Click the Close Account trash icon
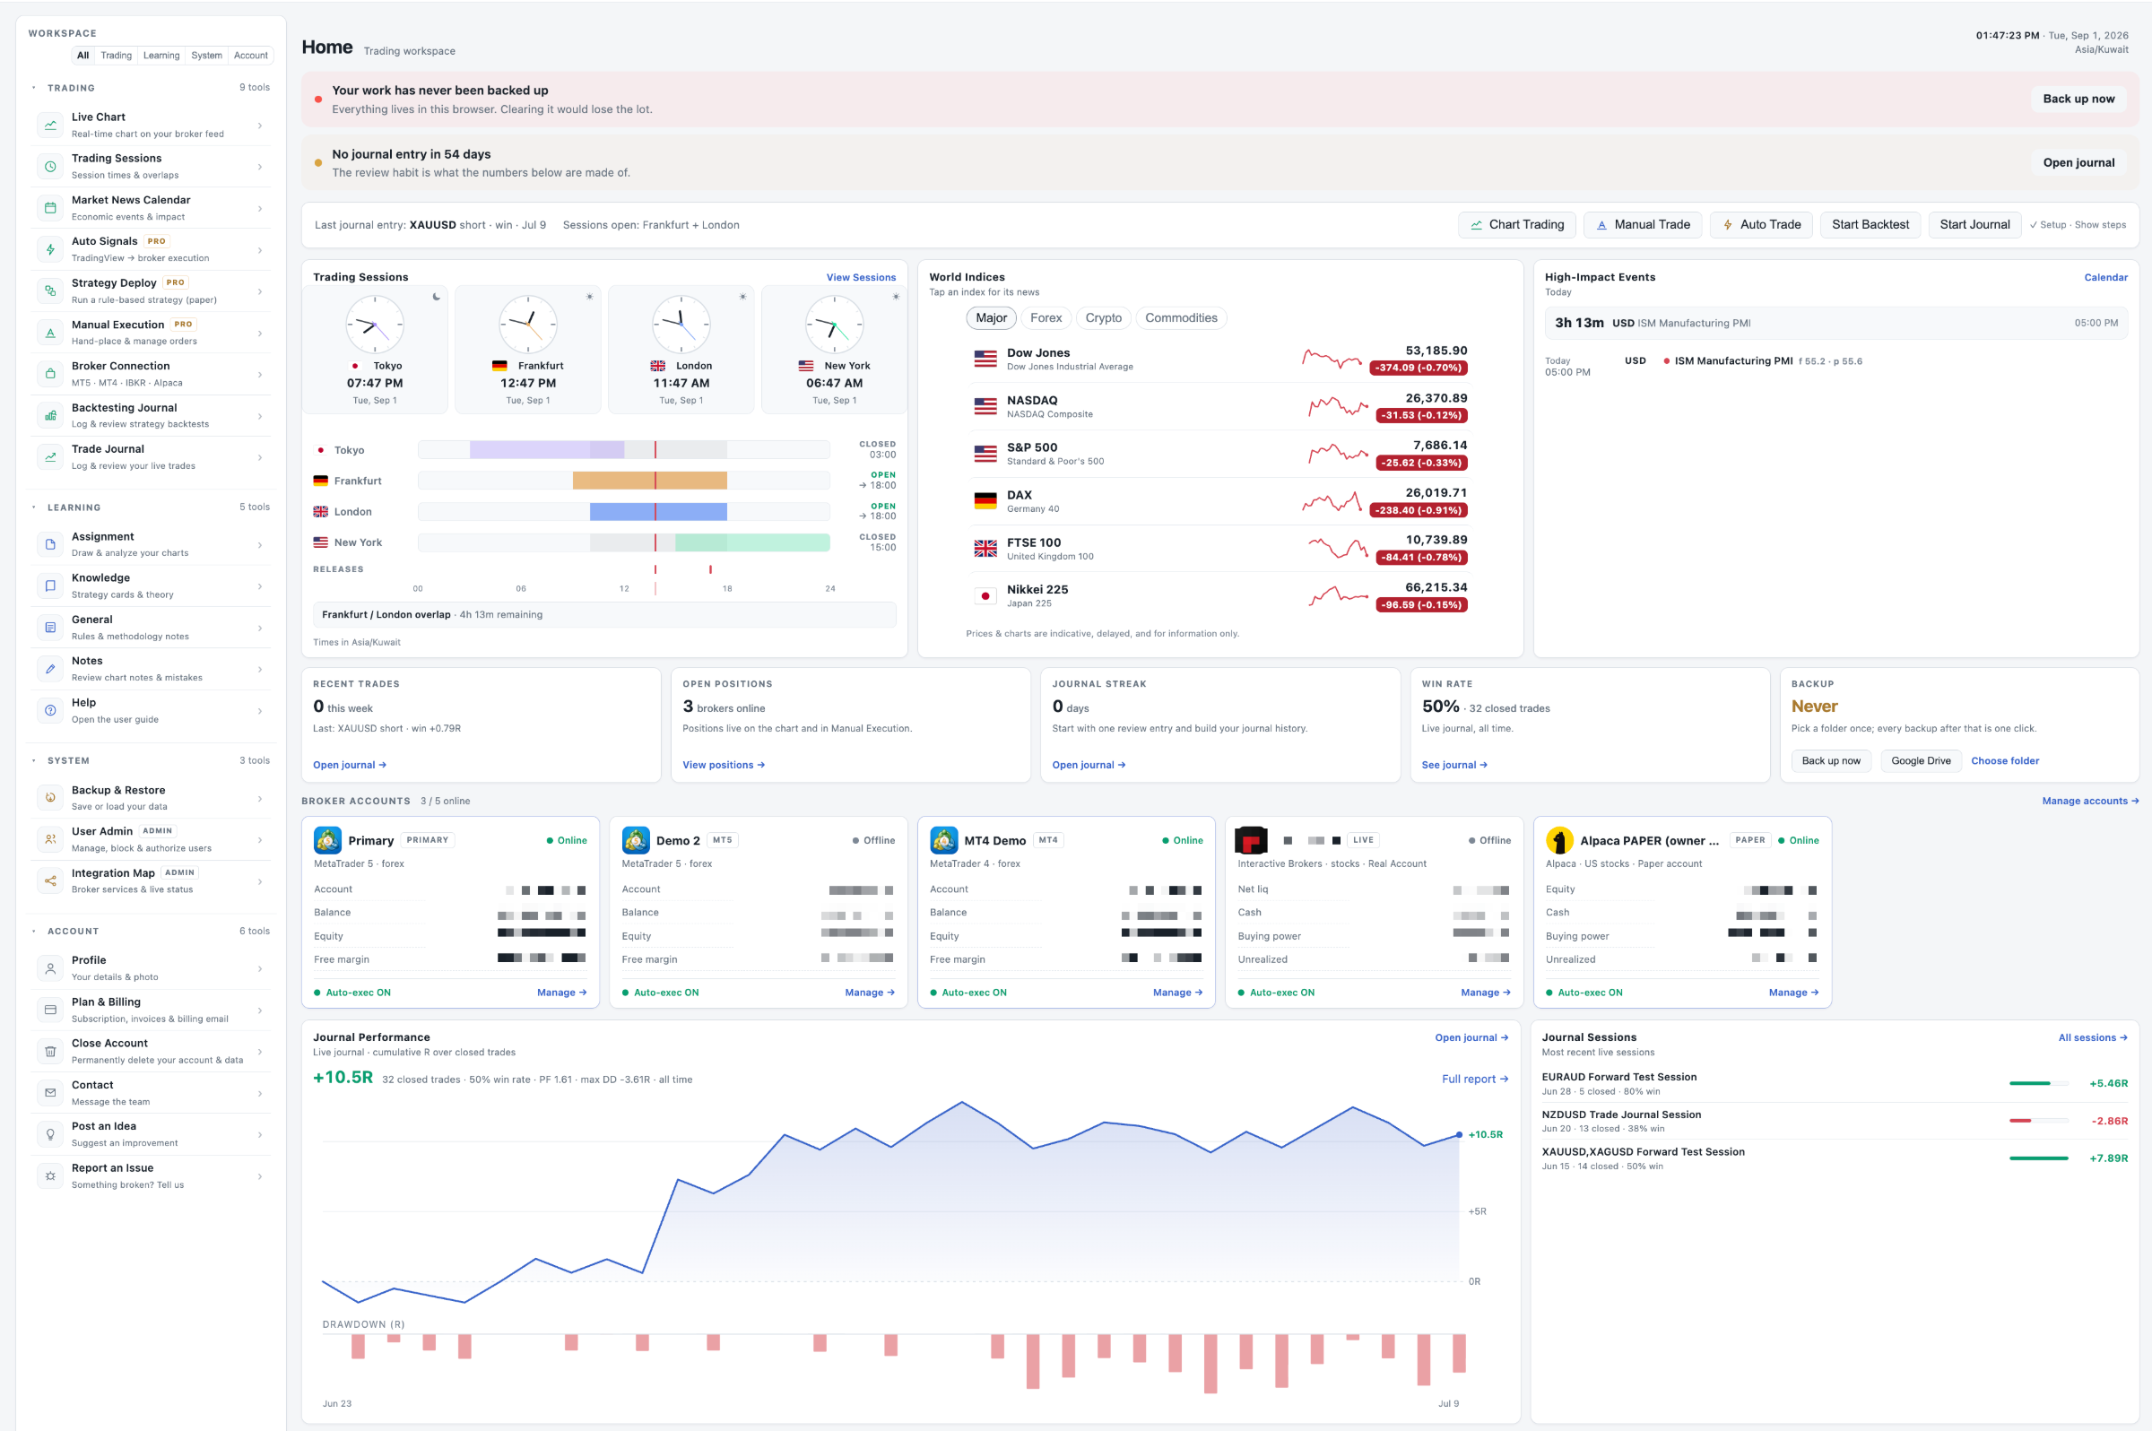The height and width of the screenshot is (1431, 2152). [x=50, y=1052]
